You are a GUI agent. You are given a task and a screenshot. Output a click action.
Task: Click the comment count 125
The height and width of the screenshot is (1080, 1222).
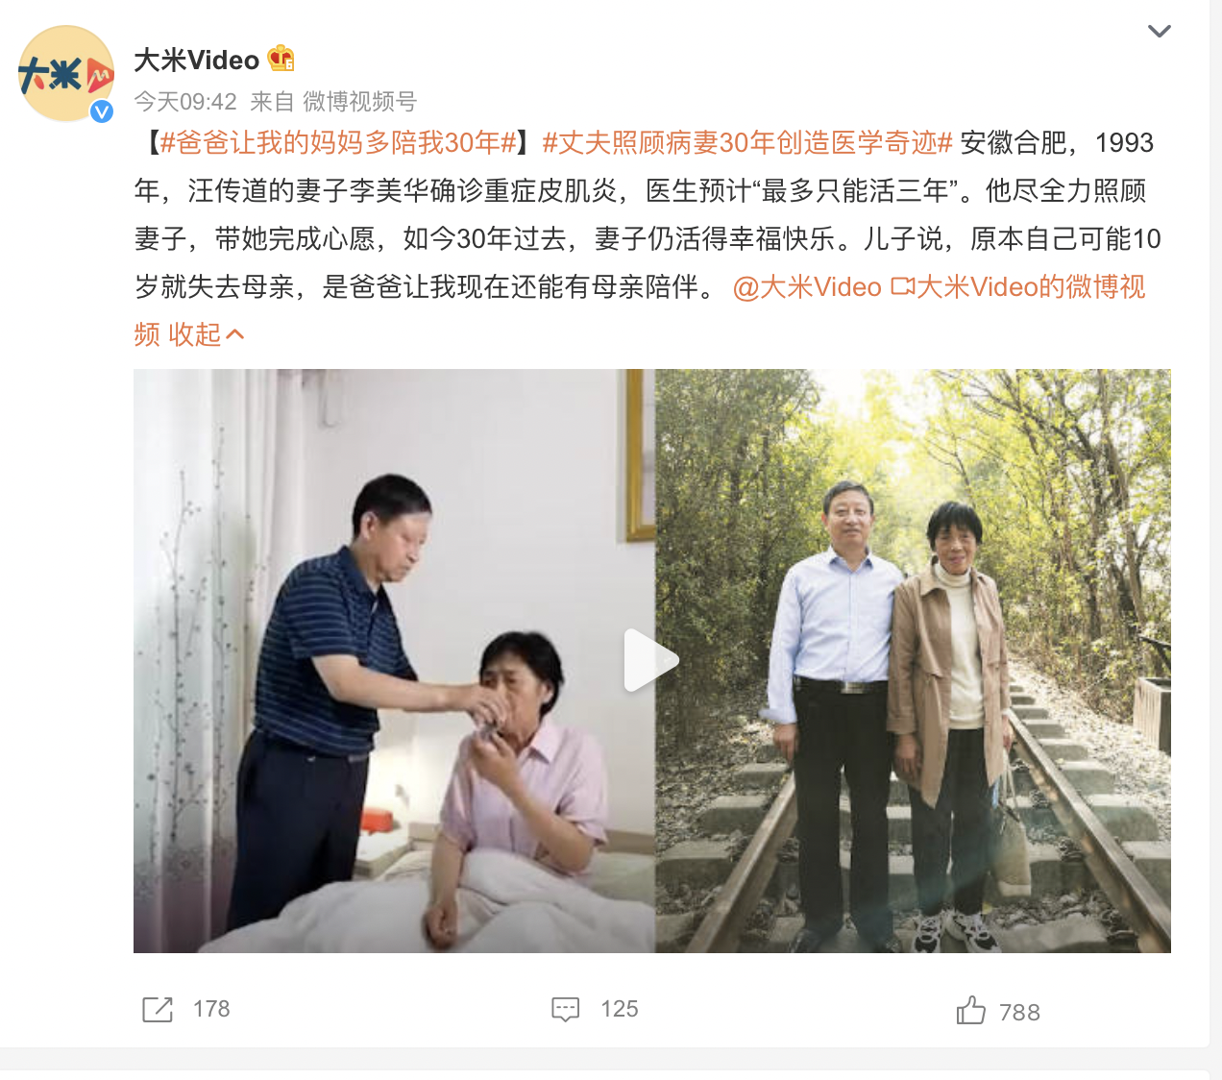(x=620, y=1009)
